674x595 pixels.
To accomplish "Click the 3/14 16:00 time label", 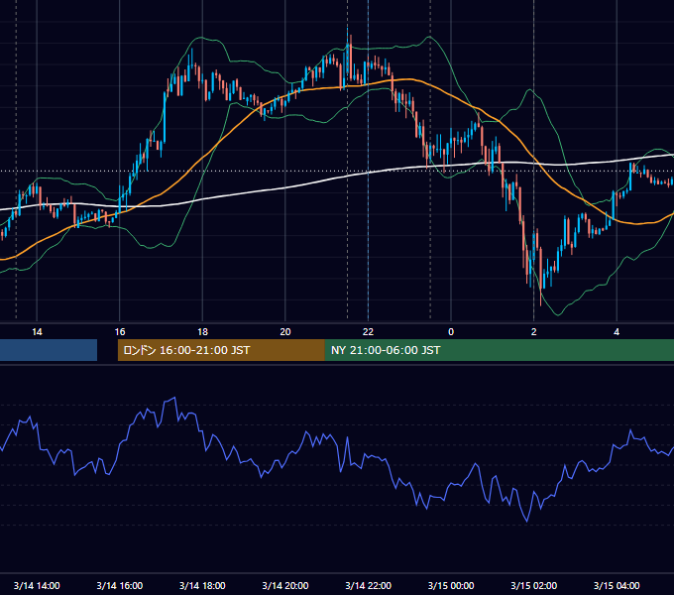I will 120,585.
